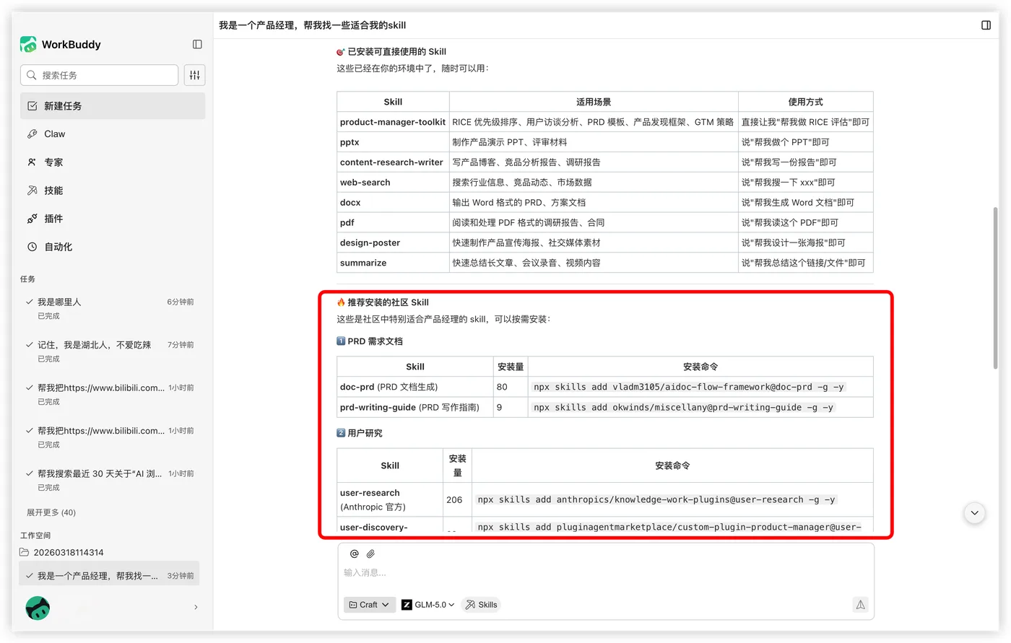Image resolution: width=1011 pixels, height=643 pixels.
Task: Click the 推荐安装的社区 Skill heading
Action: 383,302
